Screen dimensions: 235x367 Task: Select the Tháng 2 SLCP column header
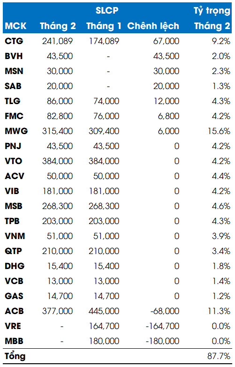(x=58, y=26)
